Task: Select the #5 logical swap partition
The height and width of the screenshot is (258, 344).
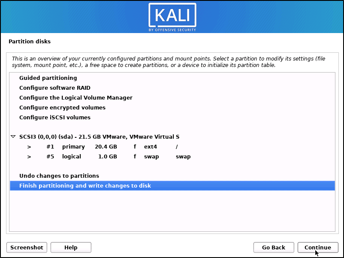Action: coord(172,157)
